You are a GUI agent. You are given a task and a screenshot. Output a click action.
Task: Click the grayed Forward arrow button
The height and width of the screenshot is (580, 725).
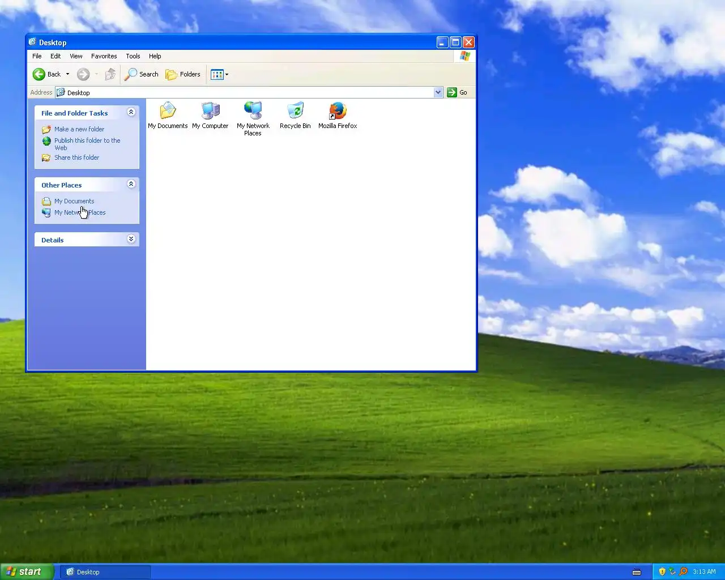pos(83,74)
